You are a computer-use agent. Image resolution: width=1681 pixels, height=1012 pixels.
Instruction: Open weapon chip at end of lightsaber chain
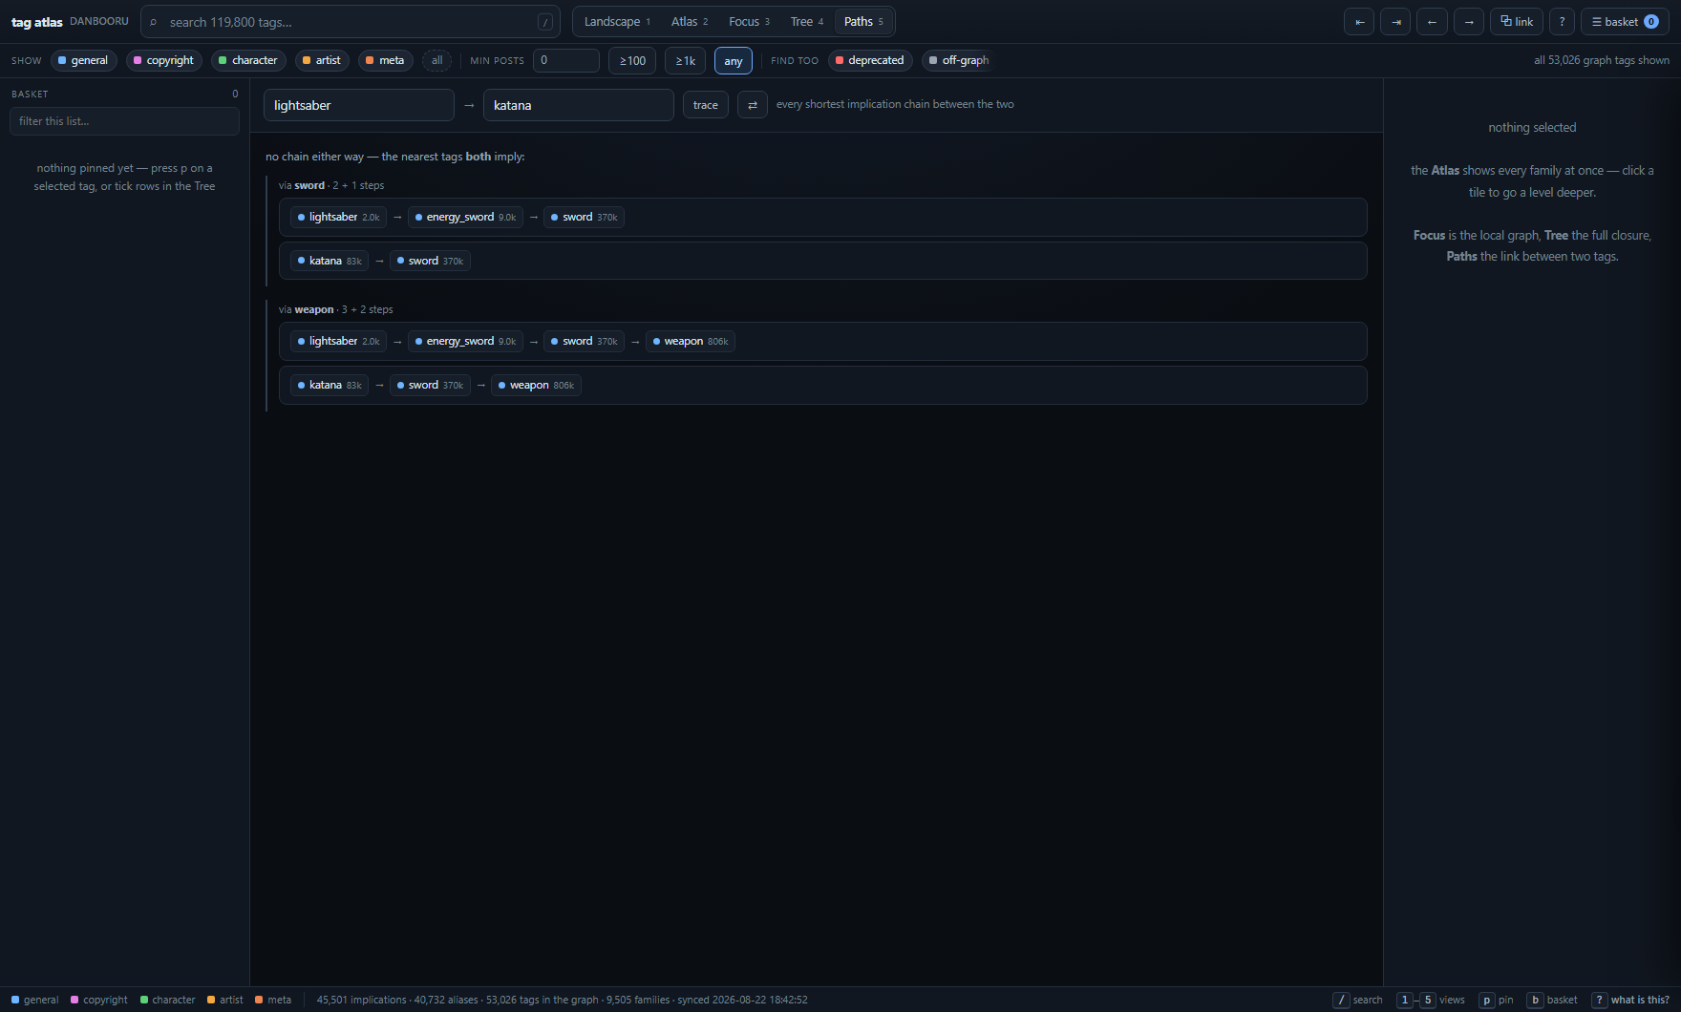coord(691,342)
